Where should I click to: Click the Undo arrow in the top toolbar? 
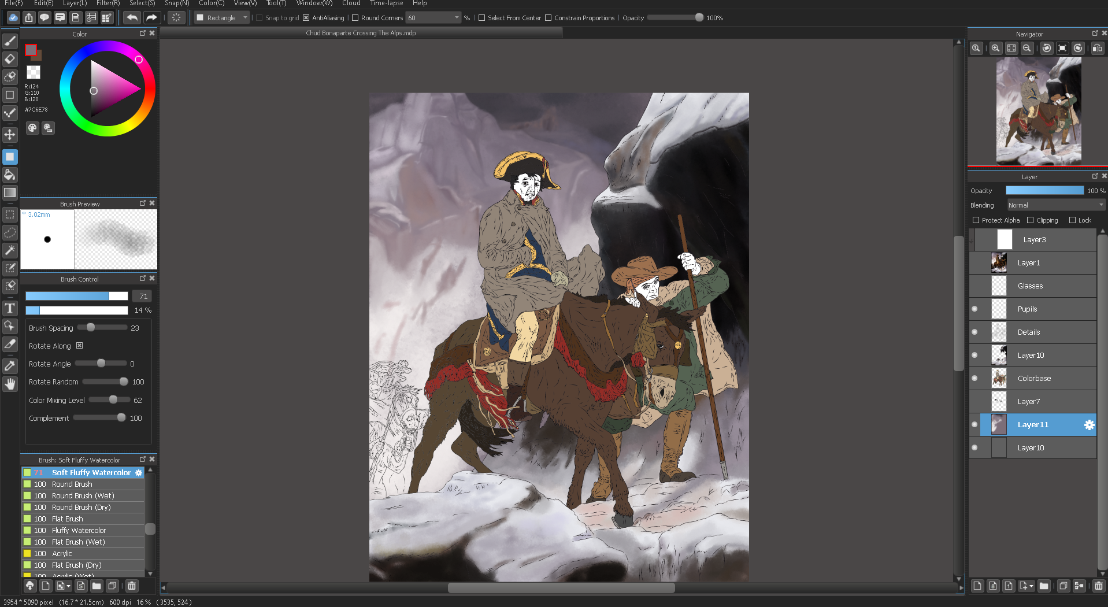132,18
